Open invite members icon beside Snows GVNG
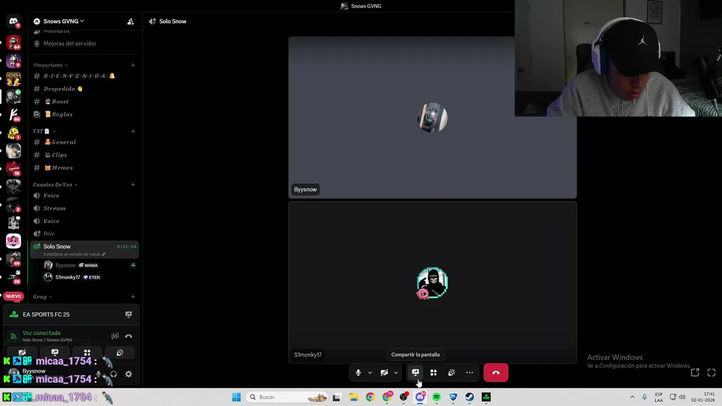 [x=130, y=21]
